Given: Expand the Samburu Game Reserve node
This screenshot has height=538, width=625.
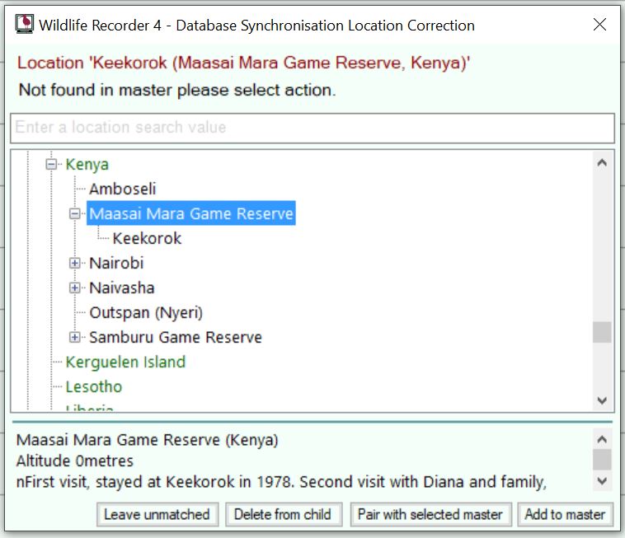Looking at the screenshot, I should 74,337.
